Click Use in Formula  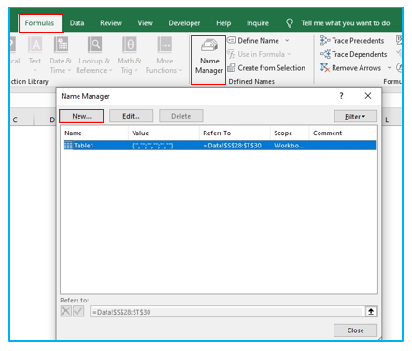[x=260, y=54]
